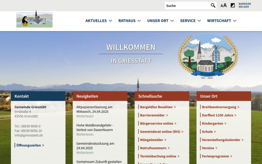262x164 pixels.
Task: Open Altpapierentleerung am Mittwoch news item
Action: click(x=94, y=109)
